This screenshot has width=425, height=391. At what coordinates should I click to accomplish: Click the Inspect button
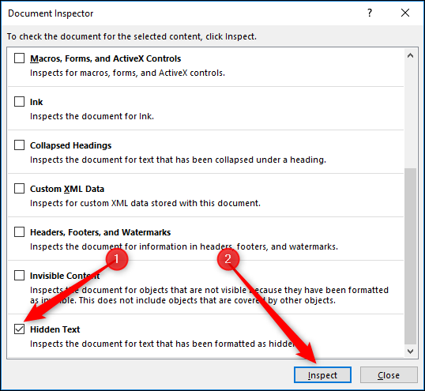tap(322, 375)
